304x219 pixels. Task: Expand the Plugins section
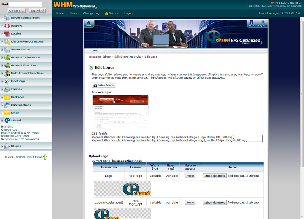point(2,146)
